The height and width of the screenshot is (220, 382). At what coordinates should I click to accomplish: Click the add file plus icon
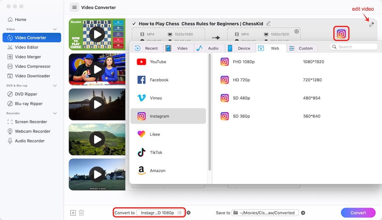click(73, 213)
